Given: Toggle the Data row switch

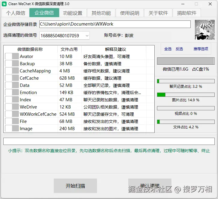Looking at the screenshot, I should (x=12, y=85).
